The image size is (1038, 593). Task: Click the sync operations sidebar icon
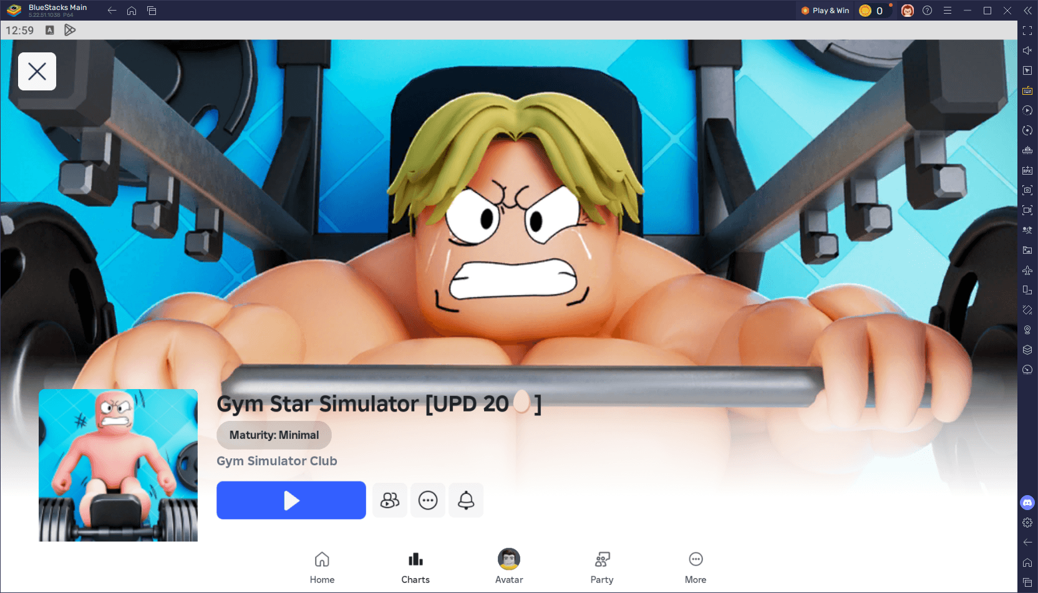click(1027, 130)
